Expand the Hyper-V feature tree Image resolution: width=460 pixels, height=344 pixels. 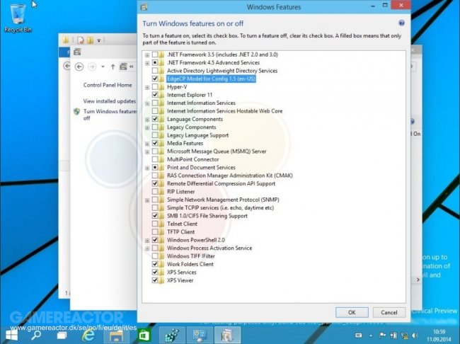[147, 87]
